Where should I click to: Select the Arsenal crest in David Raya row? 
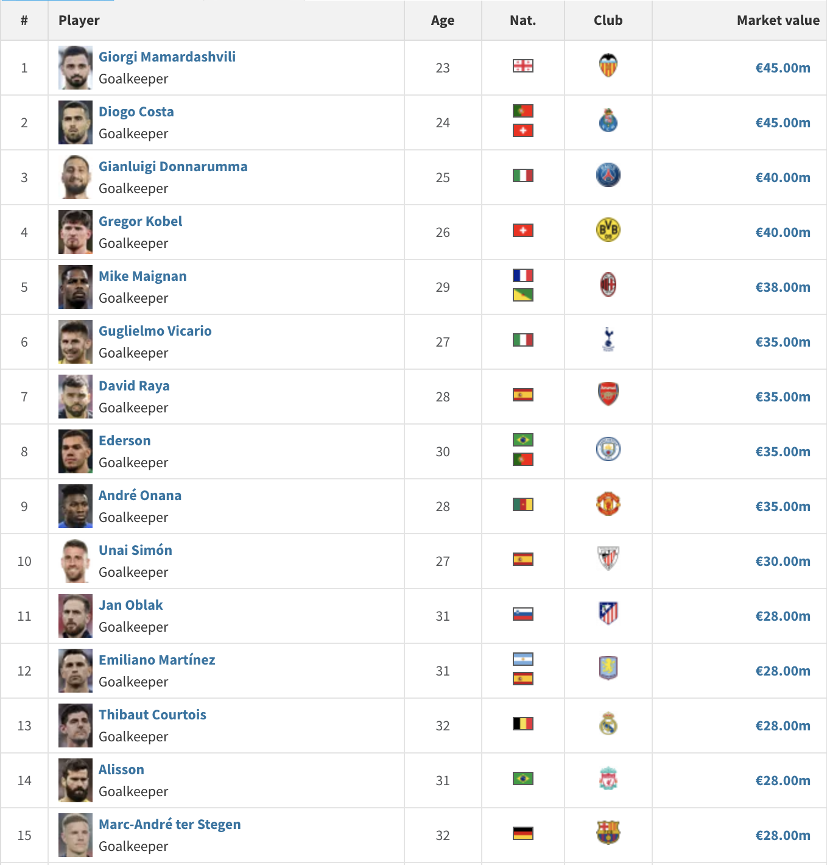point(608,395)
